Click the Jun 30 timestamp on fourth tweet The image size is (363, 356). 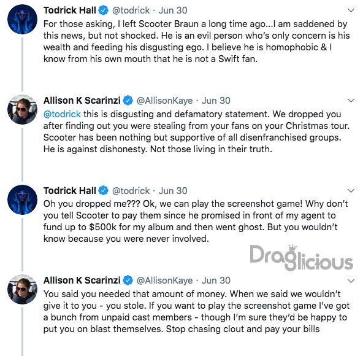[x=216, y=281]
